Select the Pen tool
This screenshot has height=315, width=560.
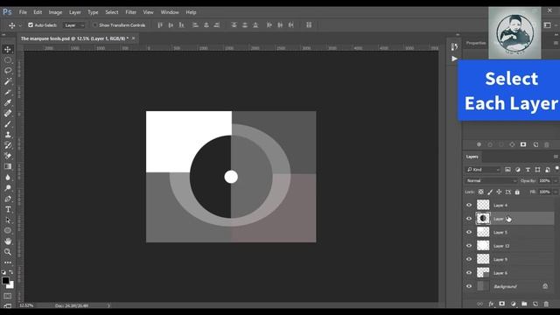click(x=8, y=199)
